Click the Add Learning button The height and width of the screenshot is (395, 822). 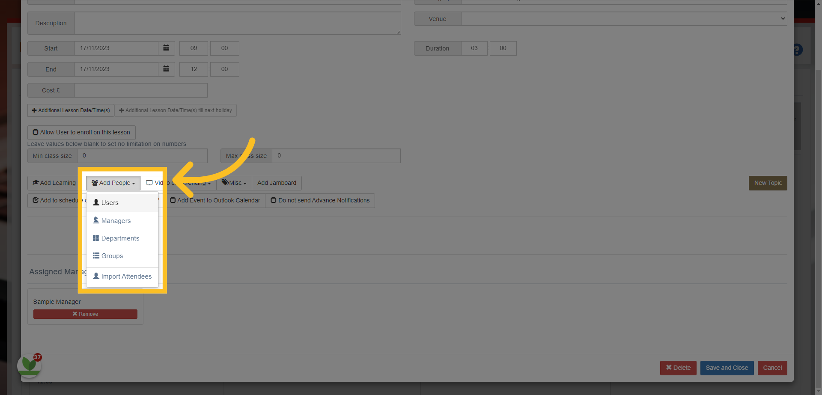pyautogui.click(x=54, y=183)
